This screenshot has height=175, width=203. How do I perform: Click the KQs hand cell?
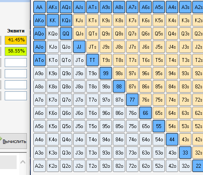(x=66, y=20)
